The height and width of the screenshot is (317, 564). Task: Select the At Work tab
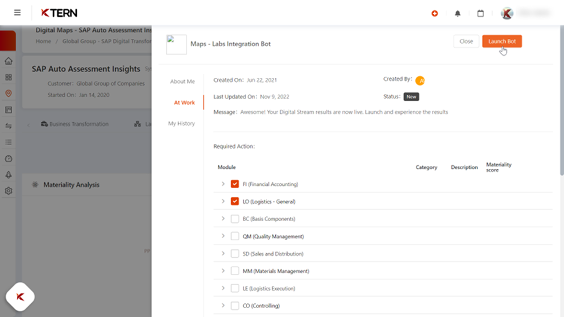pos(184,103)
